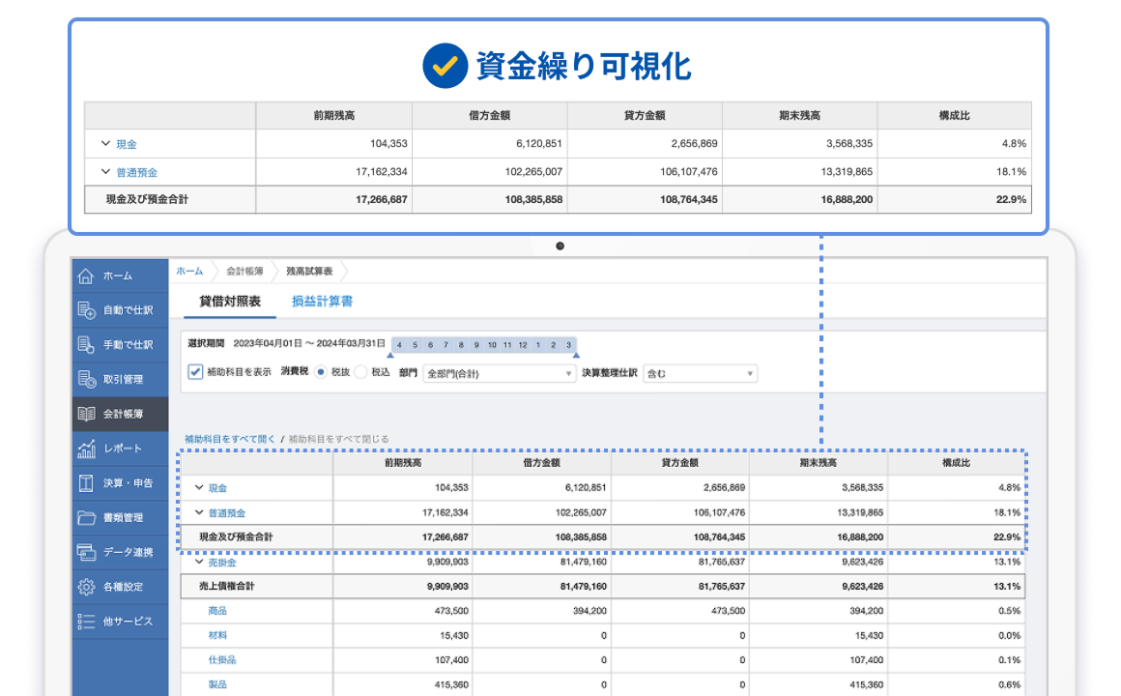Select the 取引管理 sidebar icon
1121x696 pixels.
click(x=87, y=379)
